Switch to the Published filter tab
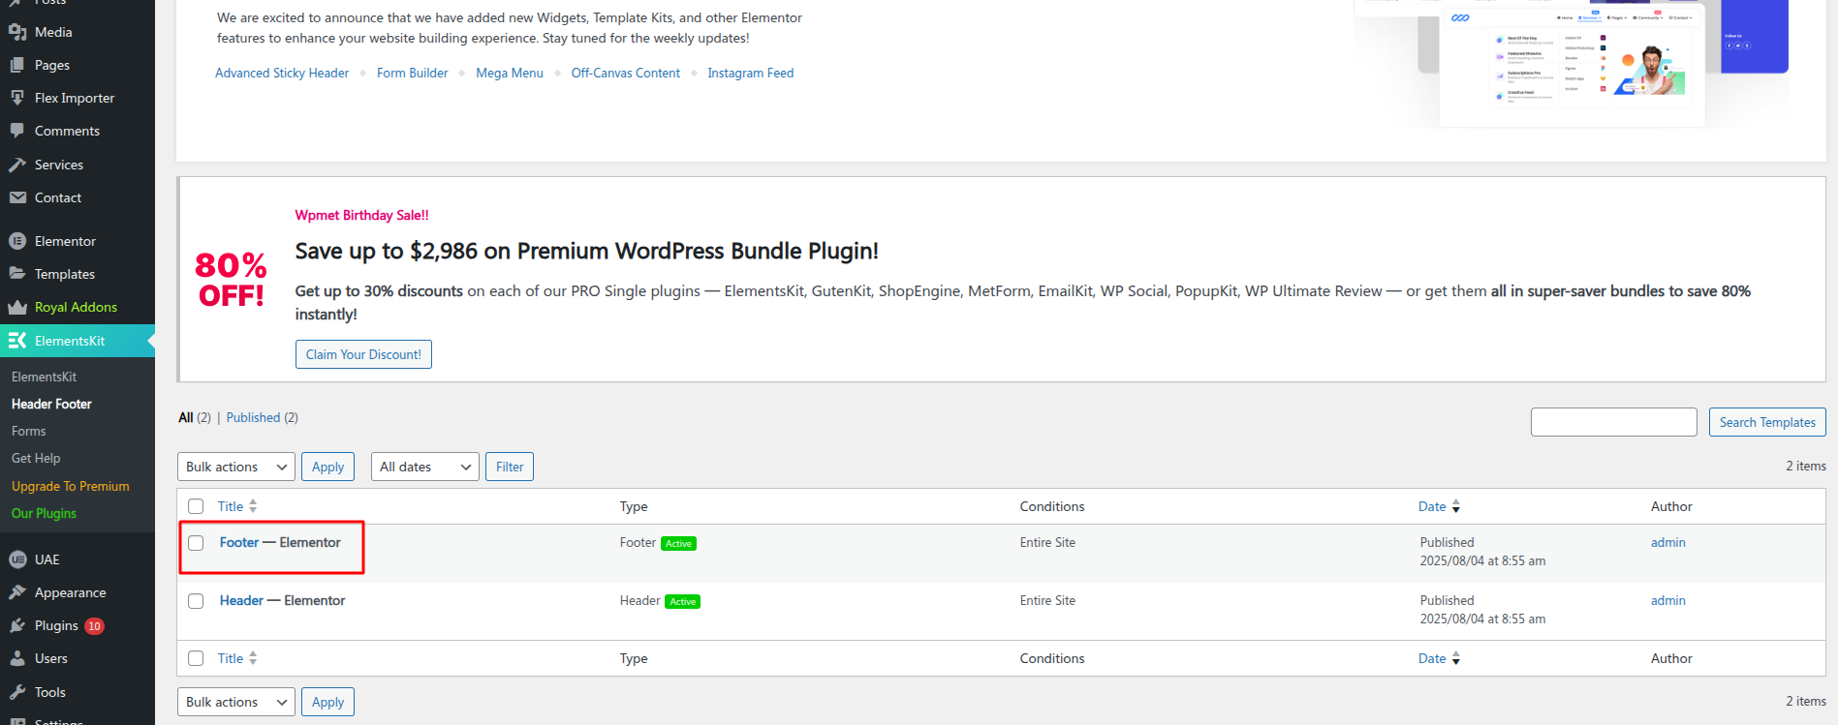This screenshot has height=725, width=1838. (x=253, y=417)
